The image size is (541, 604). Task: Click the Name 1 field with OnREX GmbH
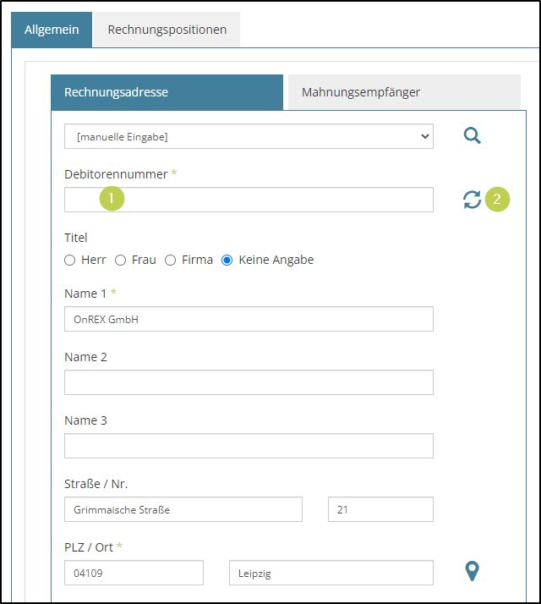tap(249, 319)
